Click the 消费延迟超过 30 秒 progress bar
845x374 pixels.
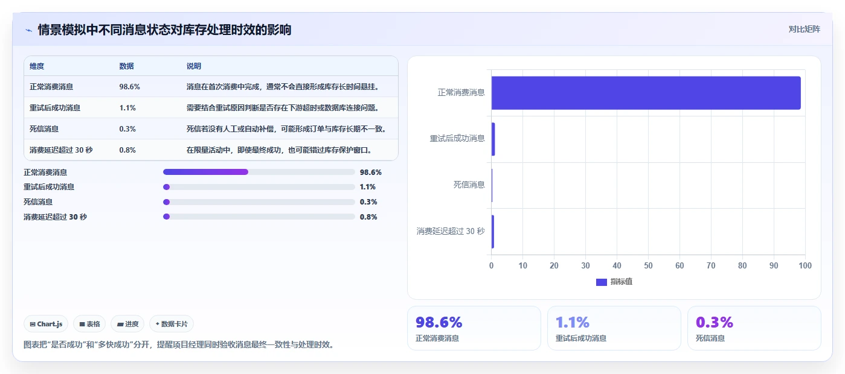pyautogui.click(x=259, y=217)
